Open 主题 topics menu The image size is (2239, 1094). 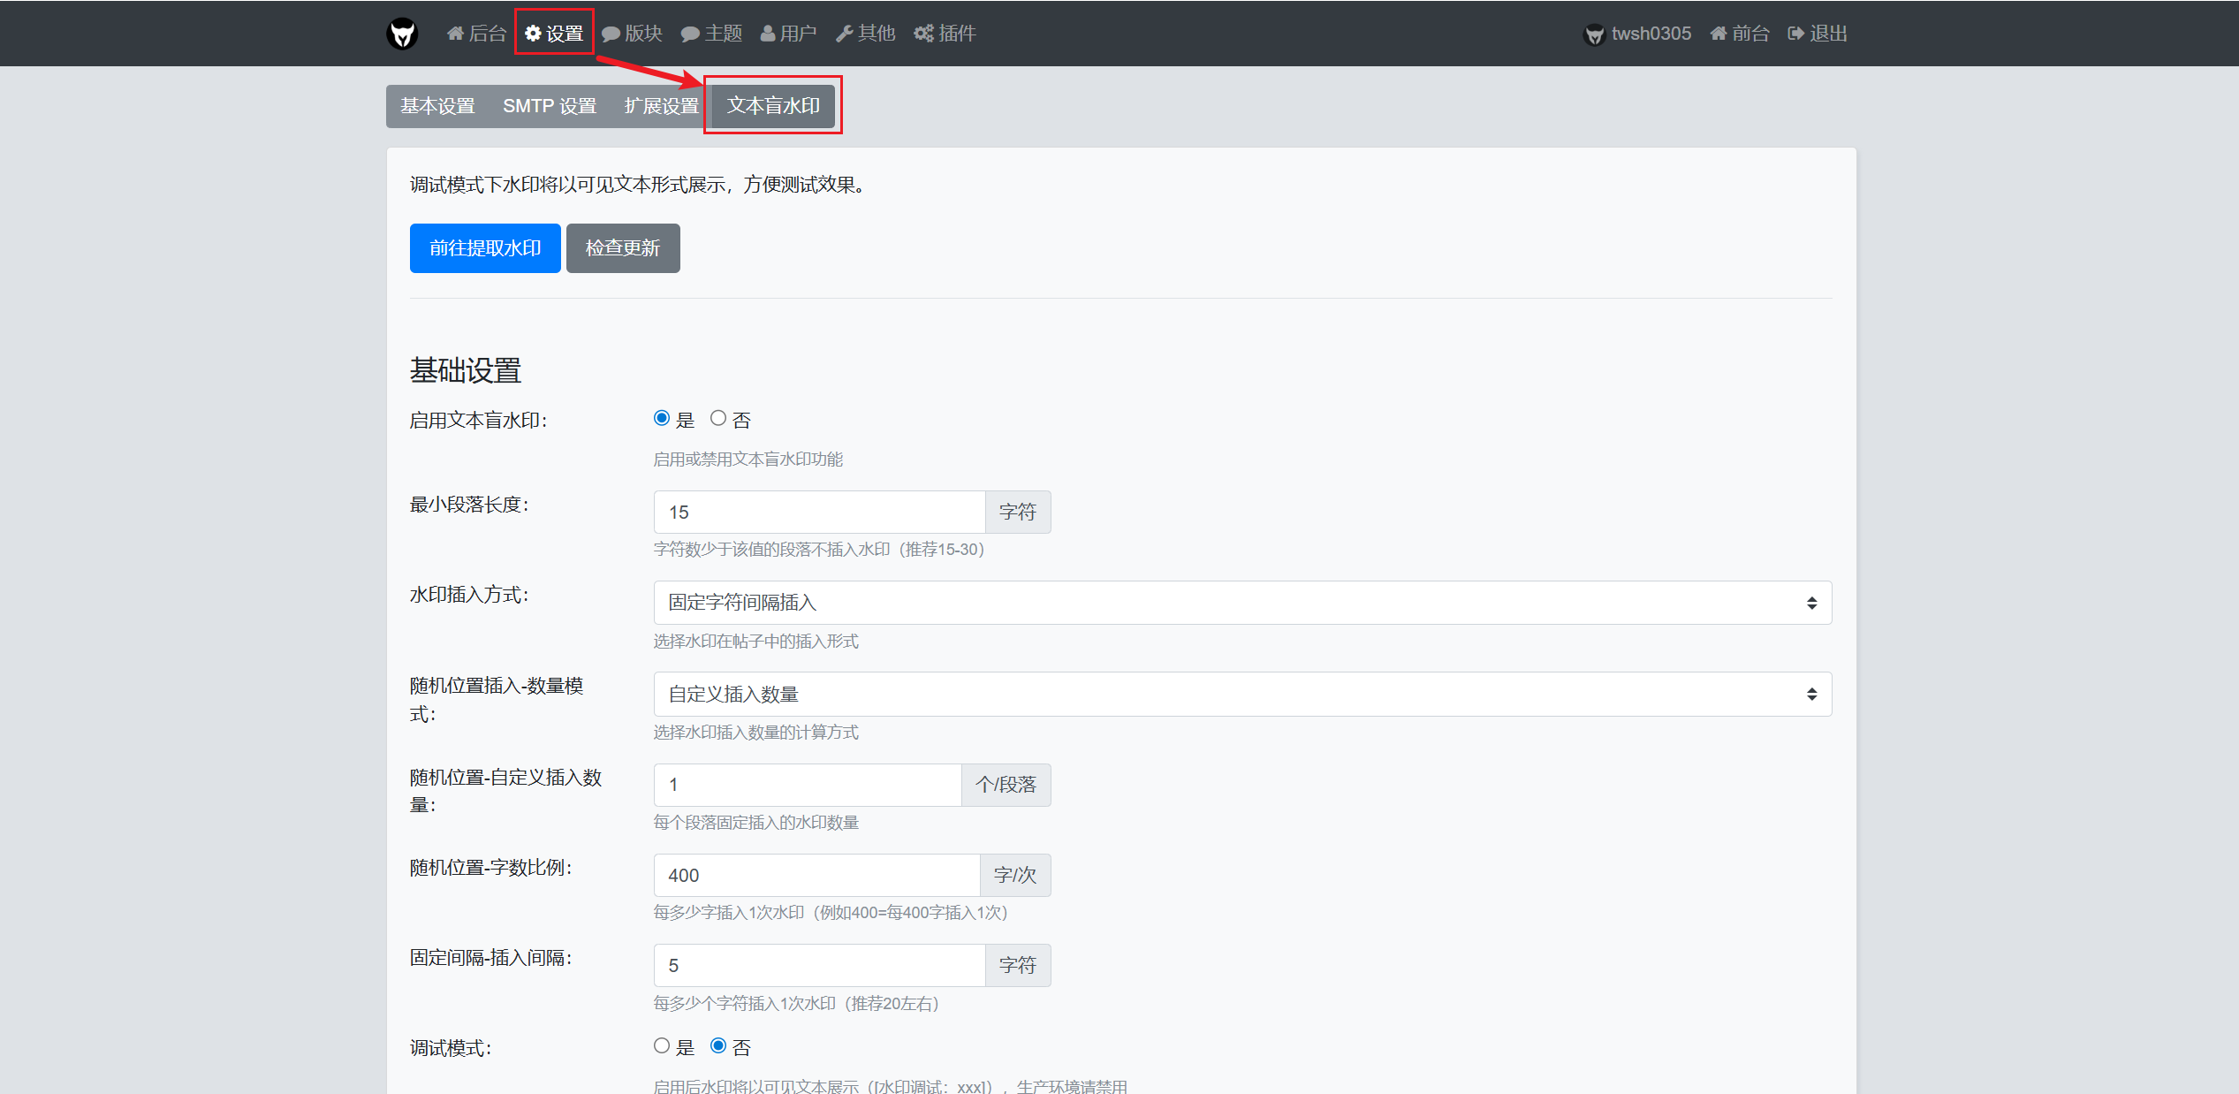(x=711, y=34)
